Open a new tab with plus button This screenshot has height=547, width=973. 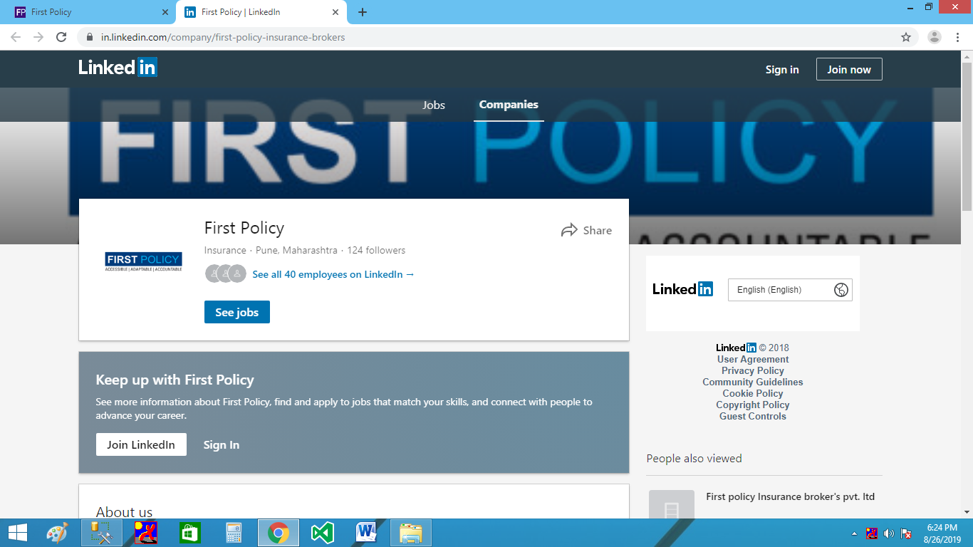click(x=363, y=12)
